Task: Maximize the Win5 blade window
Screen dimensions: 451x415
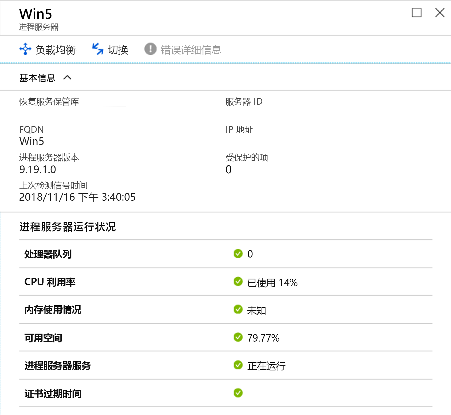Action: click(417, 13)
